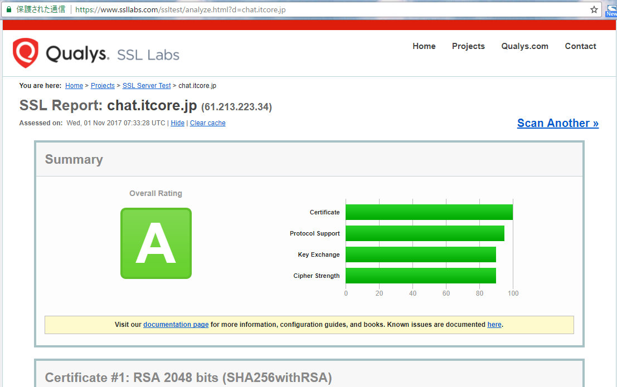Viewport: 617px width, 387px height.
Task: Click the Clear cache link
Action: 208,123
